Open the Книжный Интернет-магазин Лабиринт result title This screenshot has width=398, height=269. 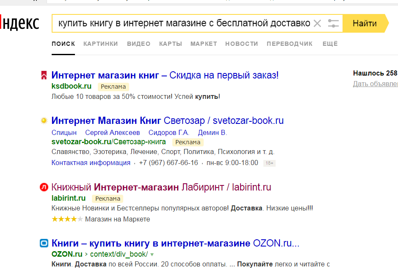click(x=161, y=188)
